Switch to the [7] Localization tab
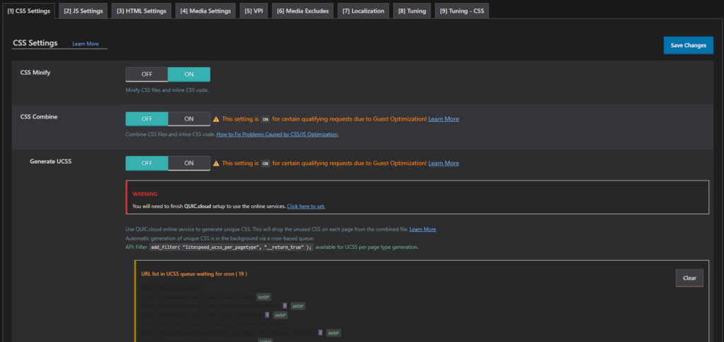Viewport: 724px width, 342px height. pos(363,11)
